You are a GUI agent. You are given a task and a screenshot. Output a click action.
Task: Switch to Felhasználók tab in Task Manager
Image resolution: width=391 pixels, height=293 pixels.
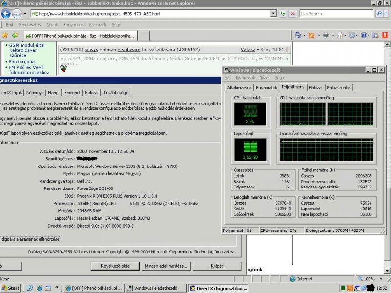pos(339,88)
